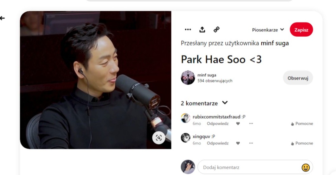This screenshot has height=175, width=336.
Task: Open minf suga's profile avatar
Action: click(x=188, y=78)
